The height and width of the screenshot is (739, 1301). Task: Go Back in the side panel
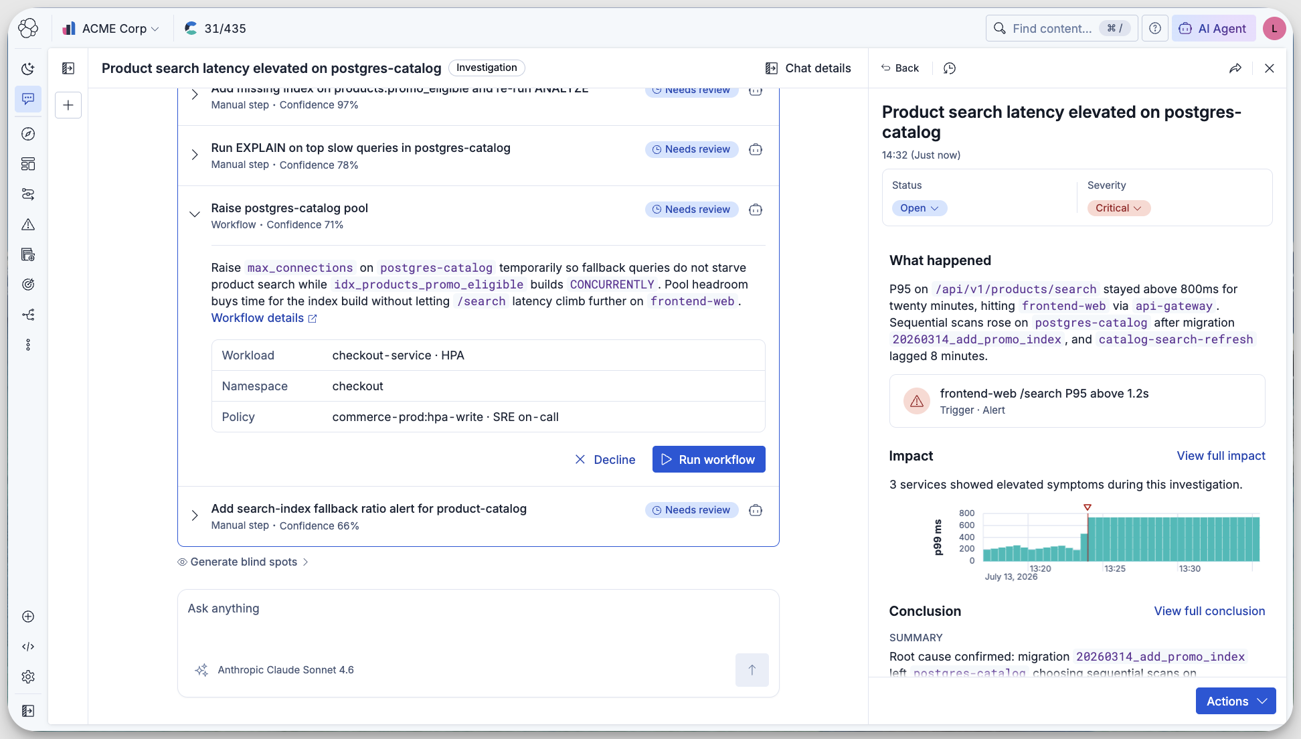point(900,68)
